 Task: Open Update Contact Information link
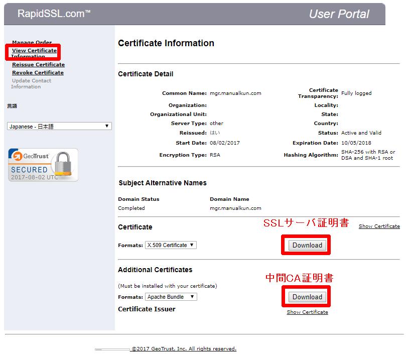31,83
